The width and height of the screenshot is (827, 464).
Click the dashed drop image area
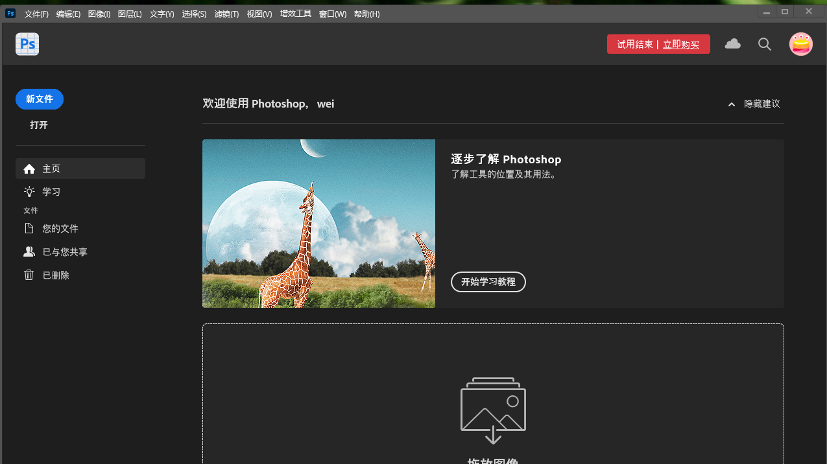click(x=493, y=394)
